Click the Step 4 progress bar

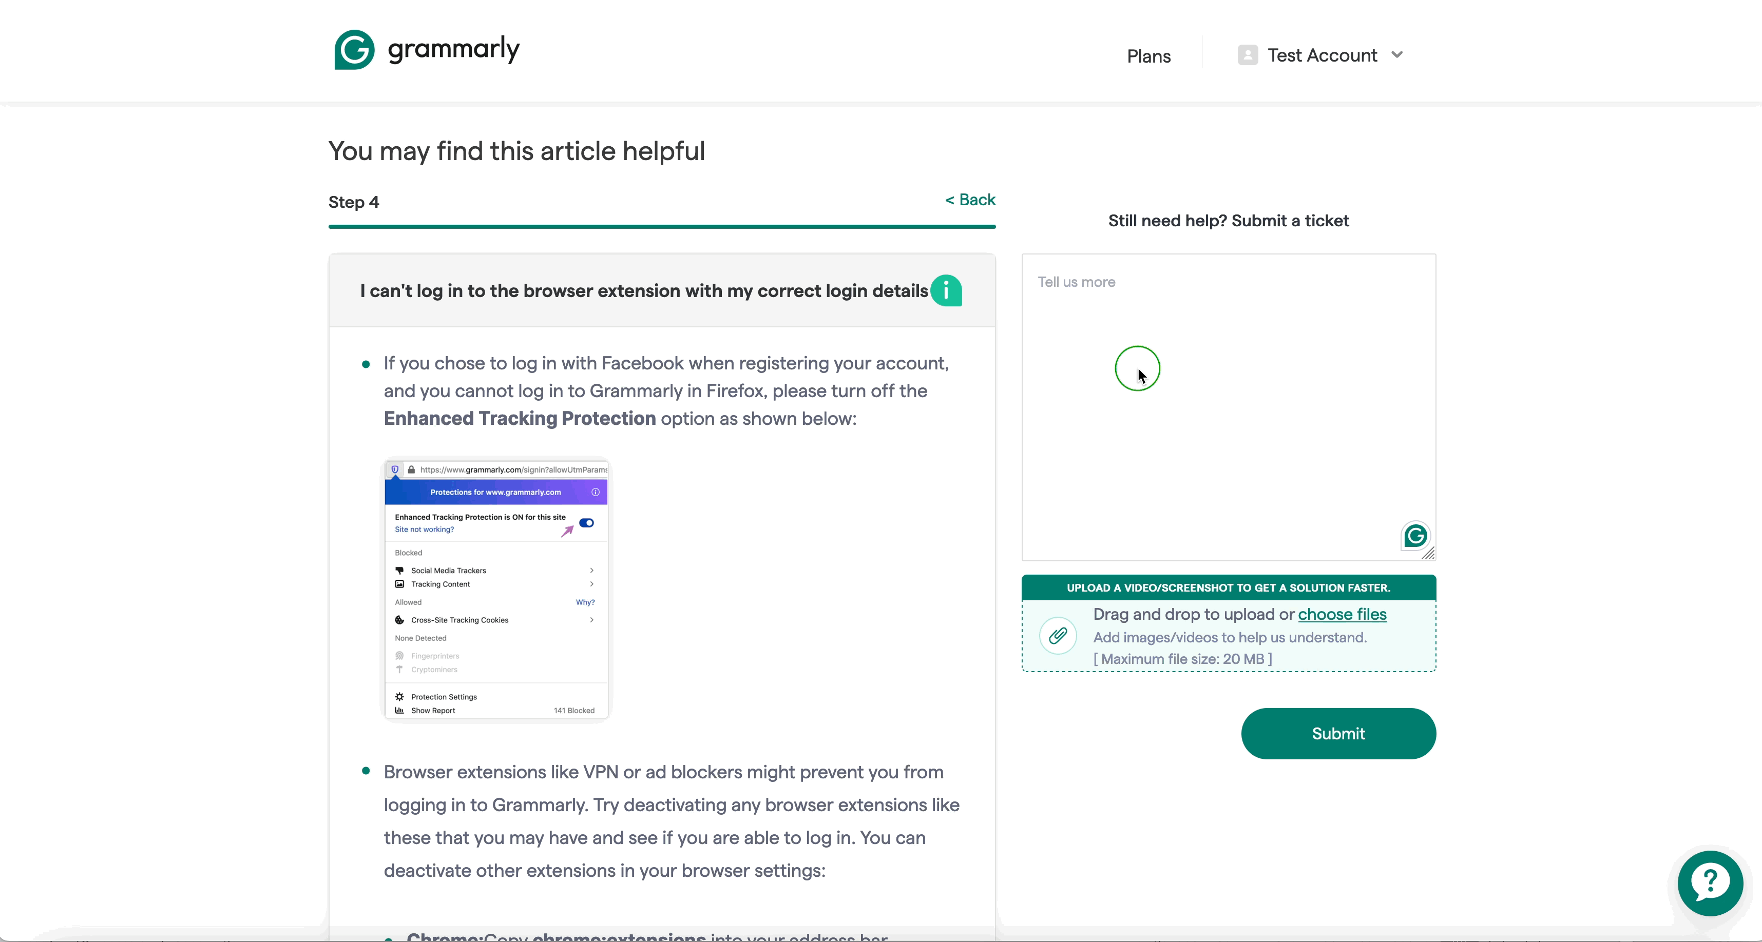point(661,226)
